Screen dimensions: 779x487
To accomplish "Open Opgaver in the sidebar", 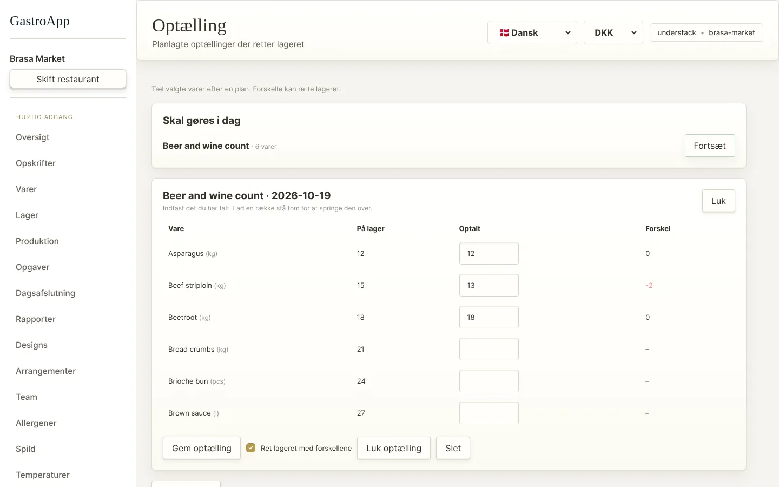I will [x=32, y=267].
